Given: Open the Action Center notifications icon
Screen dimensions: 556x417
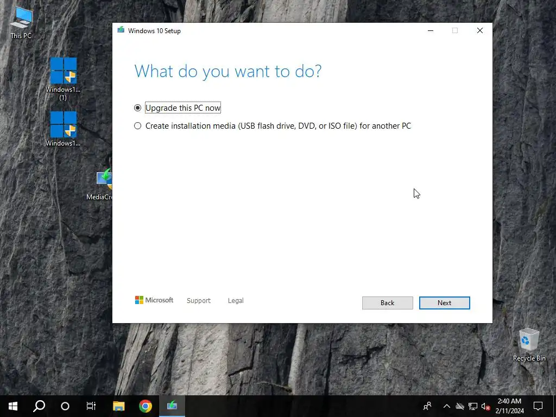Looking at the screenshot, I should coord(538,406).
